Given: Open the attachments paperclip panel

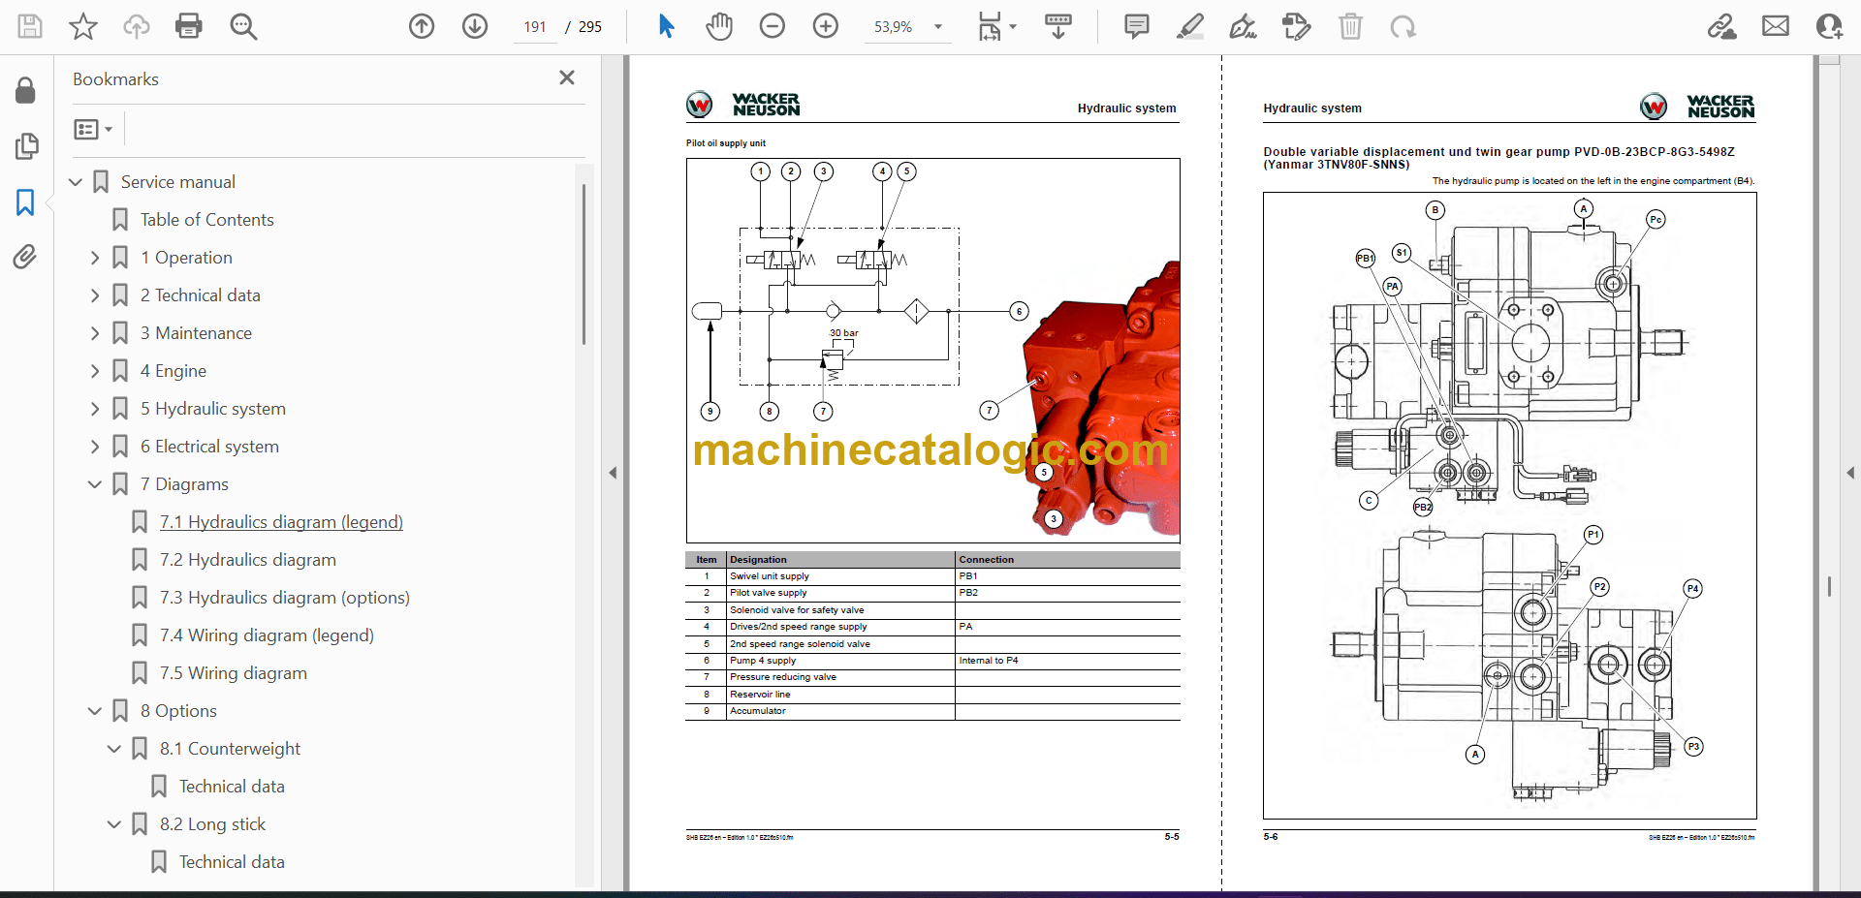Looking at the screenshot, I should pos(25,257).
